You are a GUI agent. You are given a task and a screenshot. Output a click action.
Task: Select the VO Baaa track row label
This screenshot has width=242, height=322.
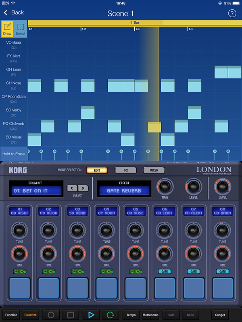14,45
